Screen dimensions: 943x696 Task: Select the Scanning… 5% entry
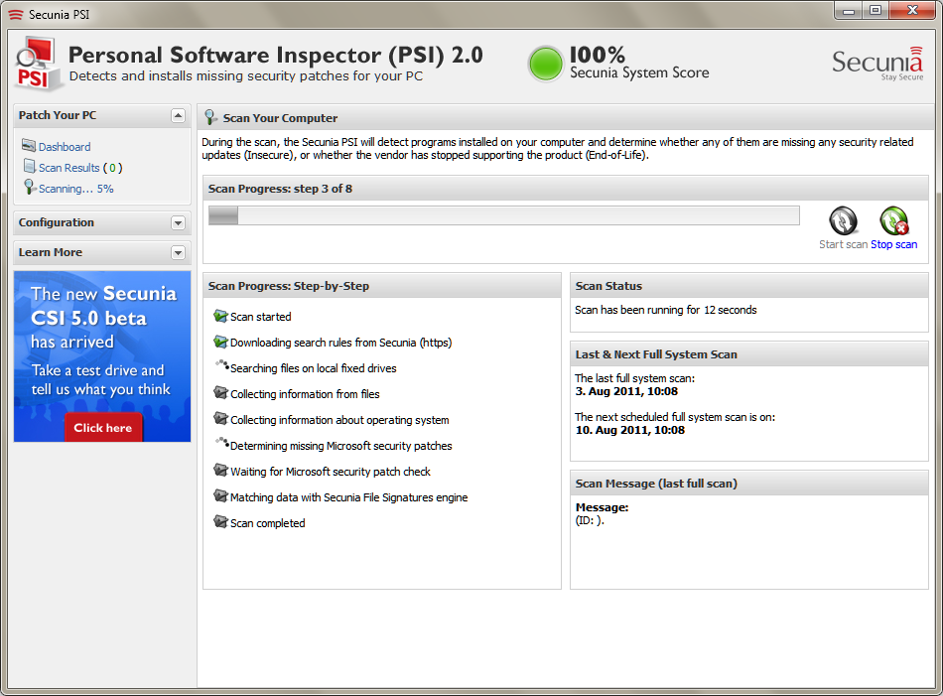pos(75,189)
